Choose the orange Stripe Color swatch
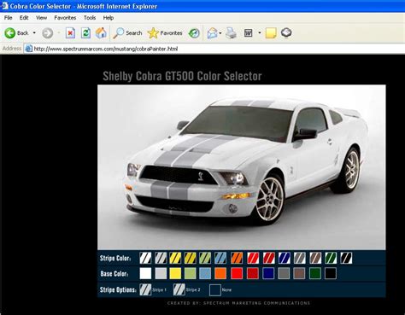The width and height of the screenshot is (405, 315). [x=237, y=258]
